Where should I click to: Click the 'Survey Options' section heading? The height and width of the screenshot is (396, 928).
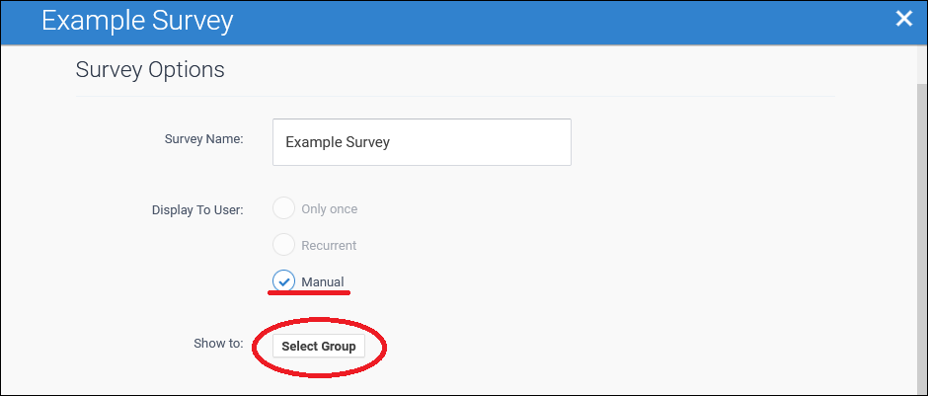[x=150, y=70]
